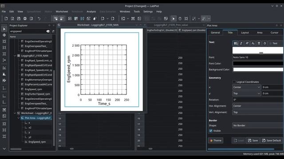This screenshot has height=159, width=284.
Task: Click the Font Color black swatch
Action: [x=258, y=64]
